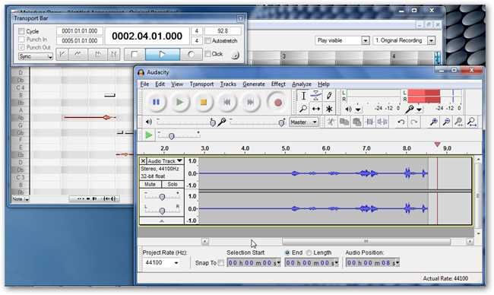This screenshot has height=295, width=494.
Task: Click the Zoom Out icon
Action: (x=446, y=122)
